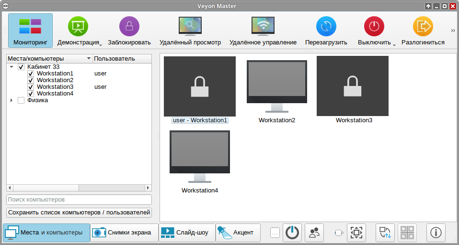Screen dimensions: 459x245
Task: Open the Акцент spotlight panel
Action: point(238,233)
